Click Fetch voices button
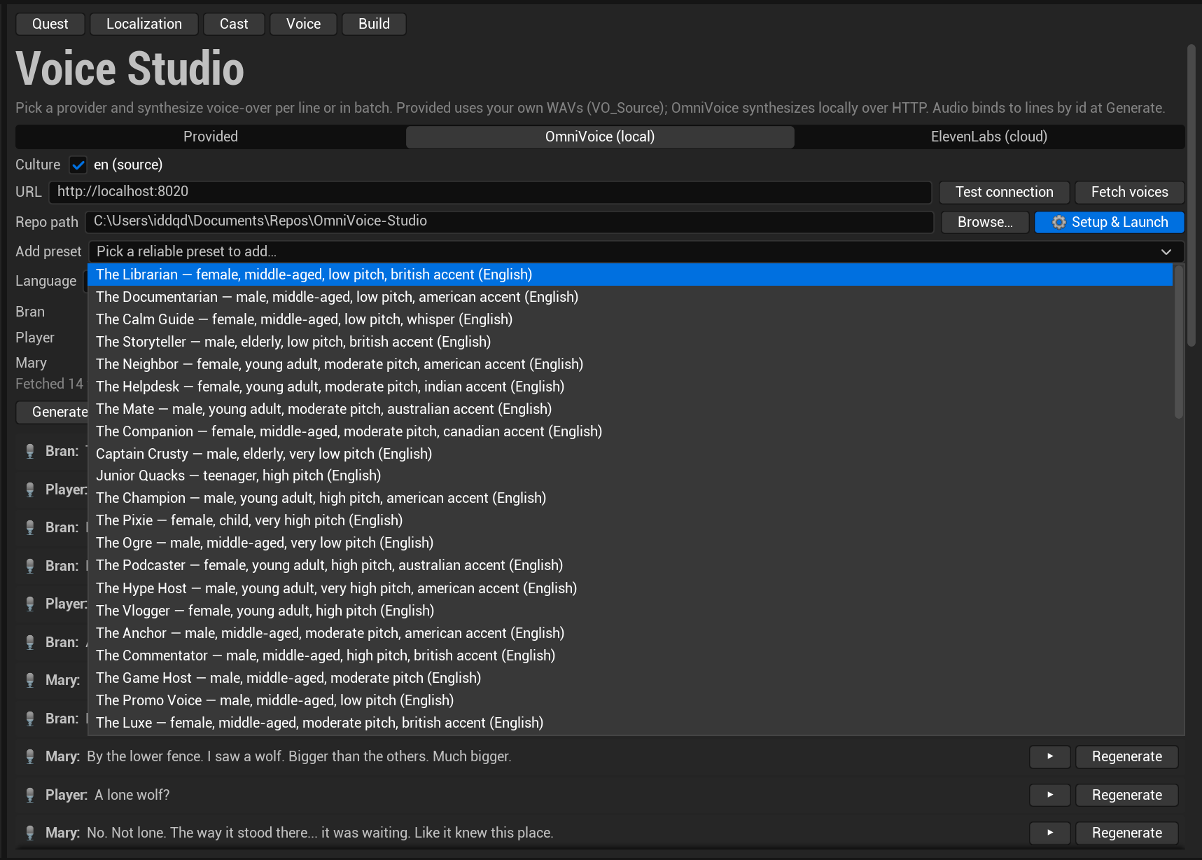Viewport: 1202px width, 860px height. click(1129, 192)
